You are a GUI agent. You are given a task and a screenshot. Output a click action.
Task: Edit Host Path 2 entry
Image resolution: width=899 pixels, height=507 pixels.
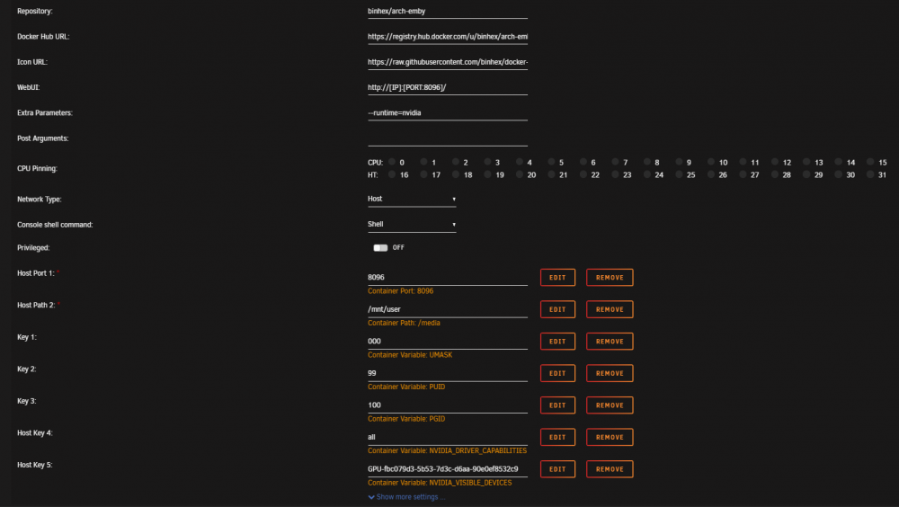[x=557, y=310]
